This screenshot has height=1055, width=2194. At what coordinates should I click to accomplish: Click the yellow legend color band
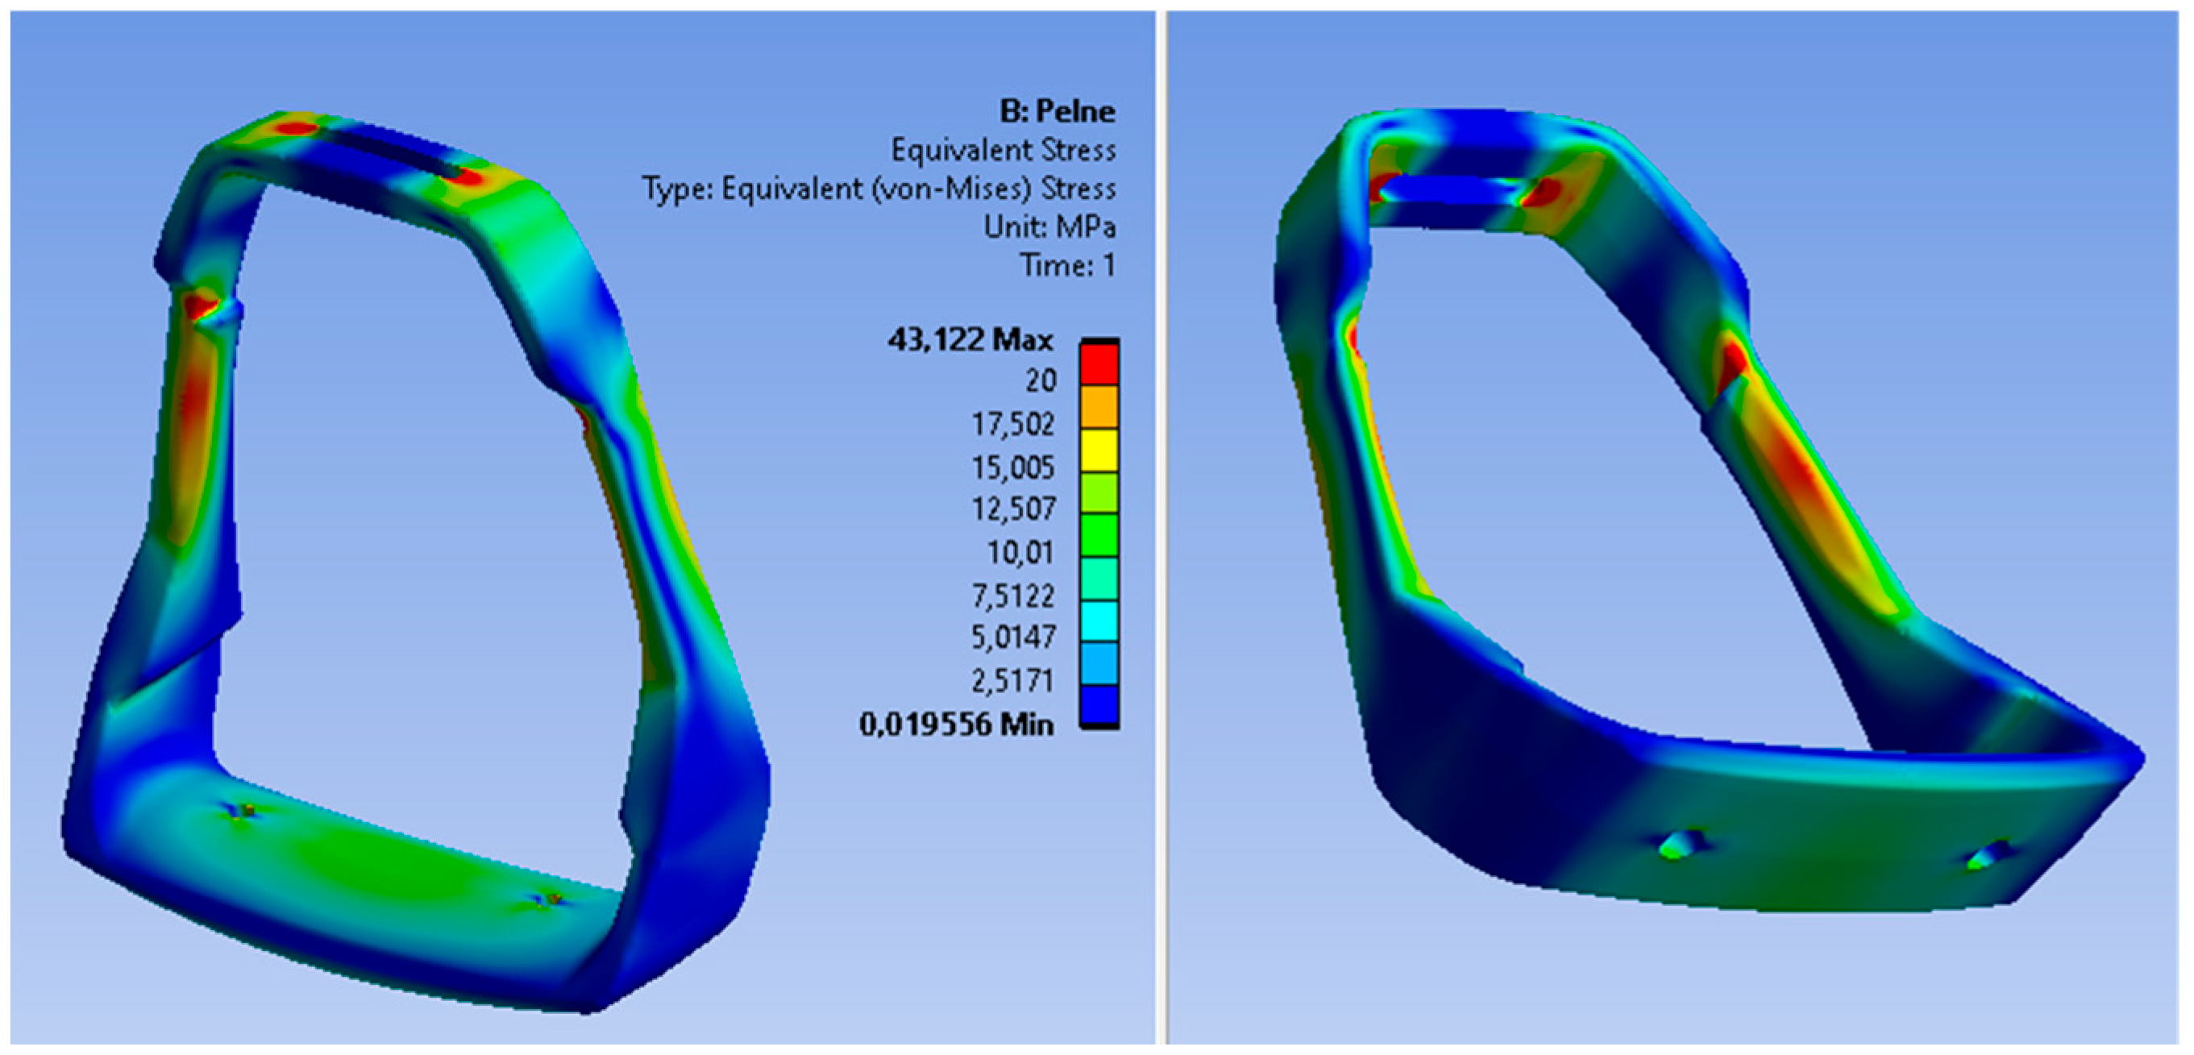coord(1099,450)
